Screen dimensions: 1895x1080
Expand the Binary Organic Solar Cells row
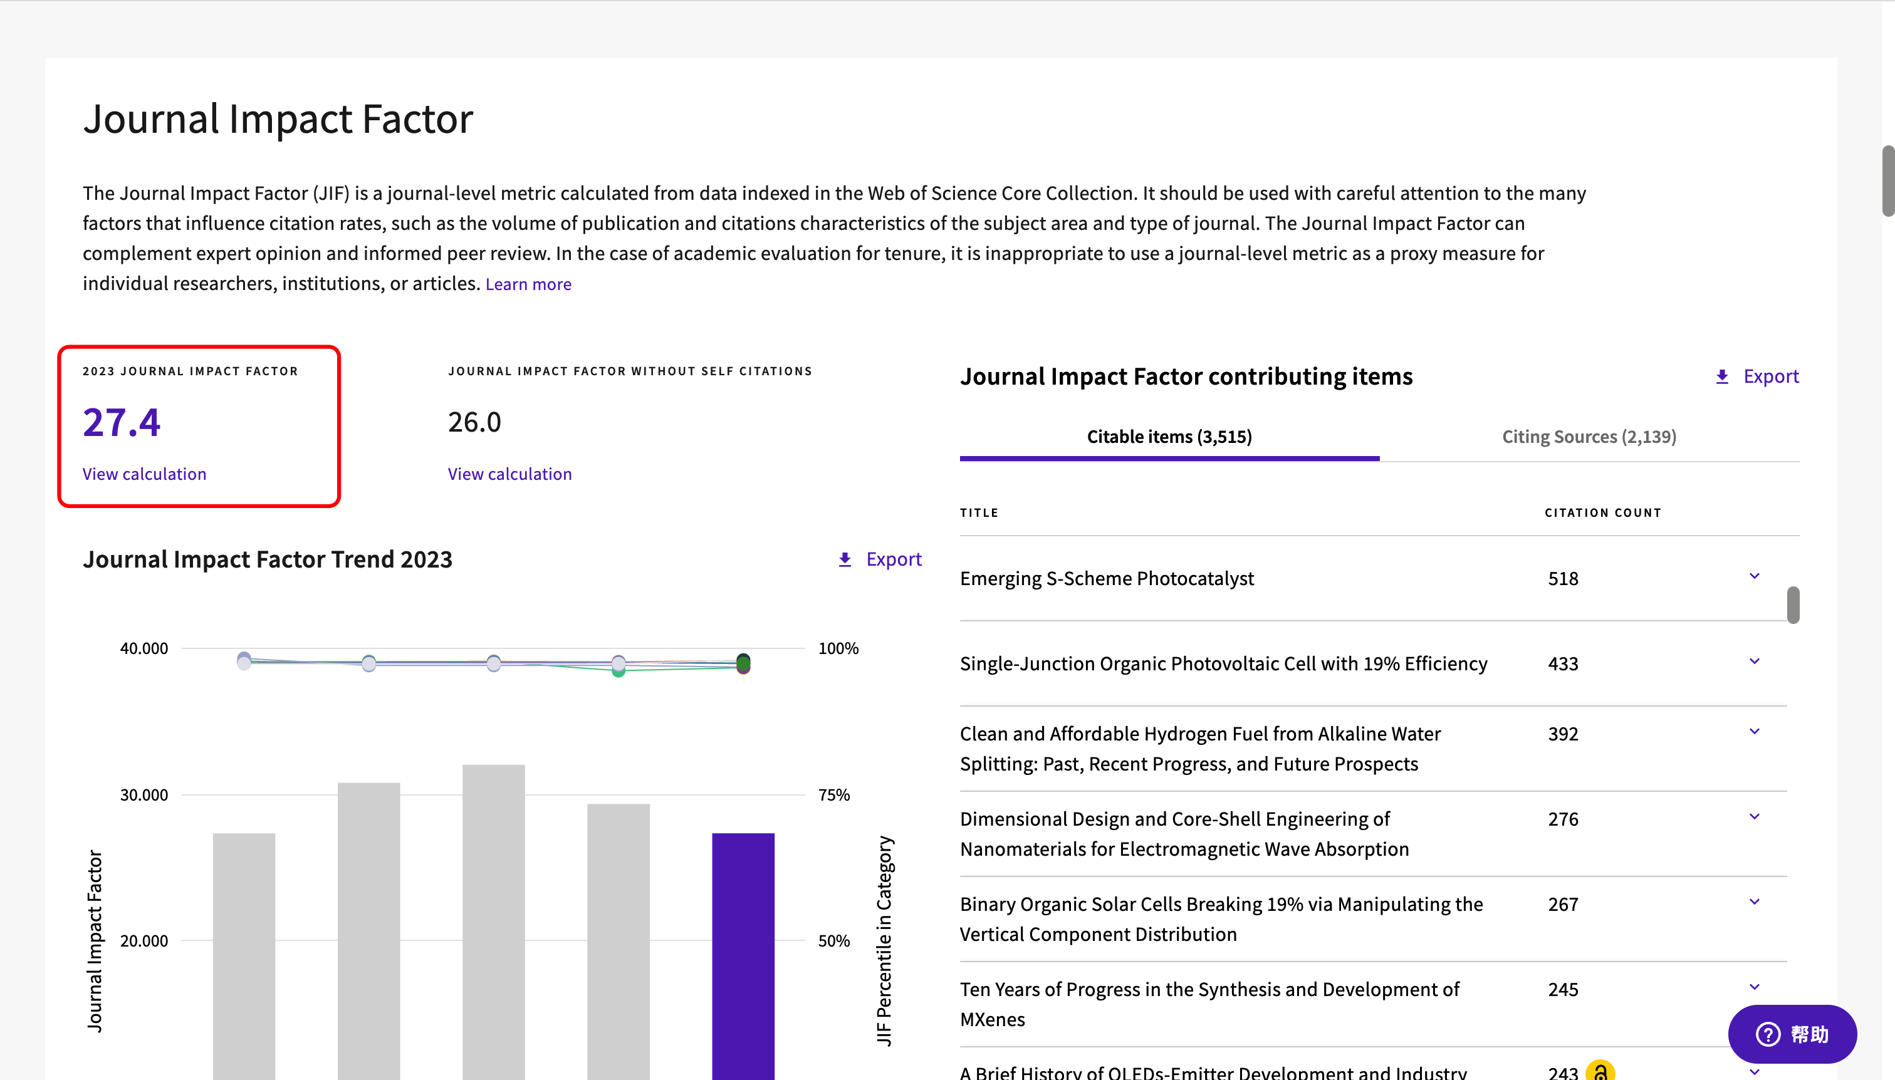tap(1754, 903)
